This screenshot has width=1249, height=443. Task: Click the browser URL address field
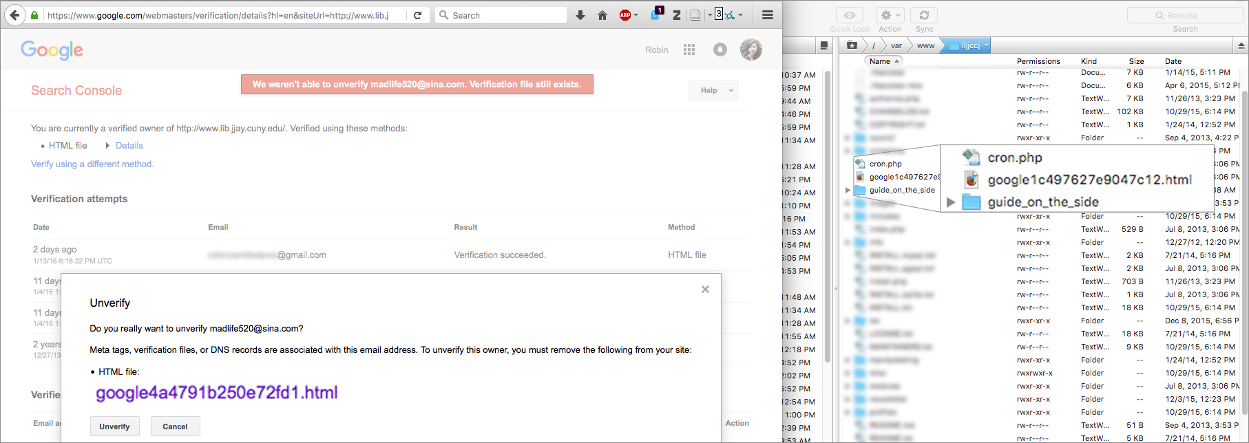[224, 15]
